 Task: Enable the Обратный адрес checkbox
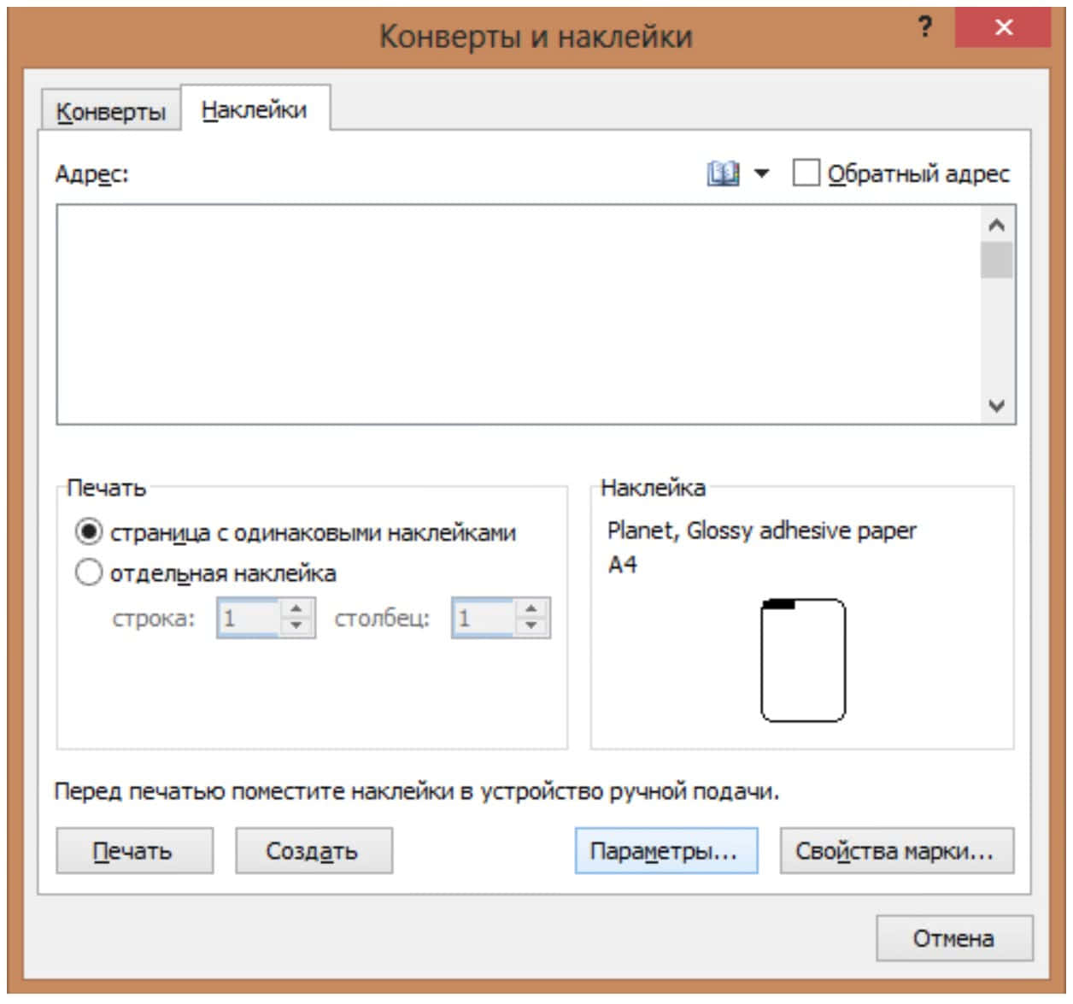coord(806,173)
